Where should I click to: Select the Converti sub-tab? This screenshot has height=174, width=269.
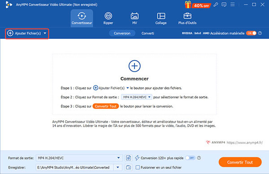(x=148, y=34)
